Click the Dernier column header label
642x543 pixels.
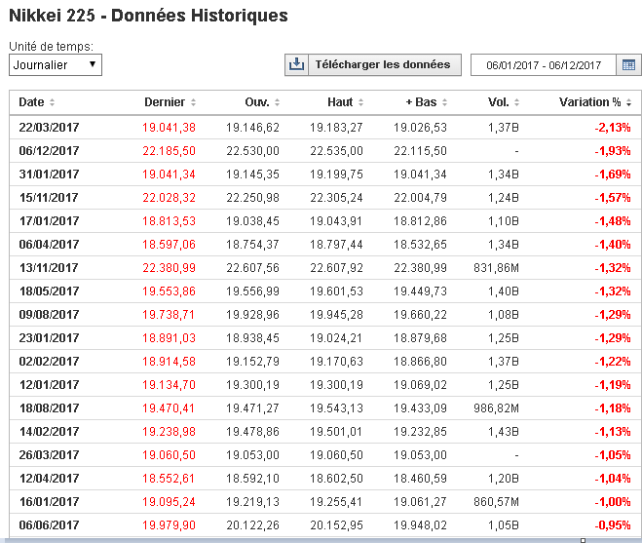[165, 102]
